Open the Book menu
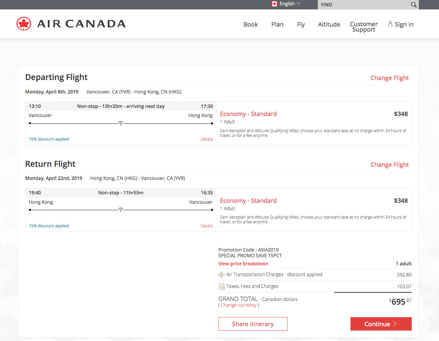 250,24
